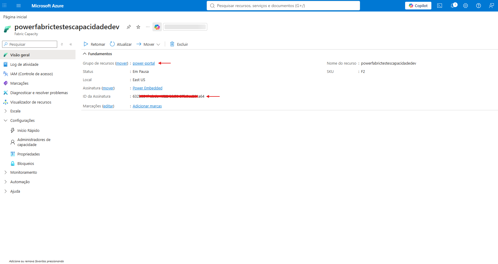Pin the resource to dashboard
Screen dimensions: 498x264
[x=129, y=27]
